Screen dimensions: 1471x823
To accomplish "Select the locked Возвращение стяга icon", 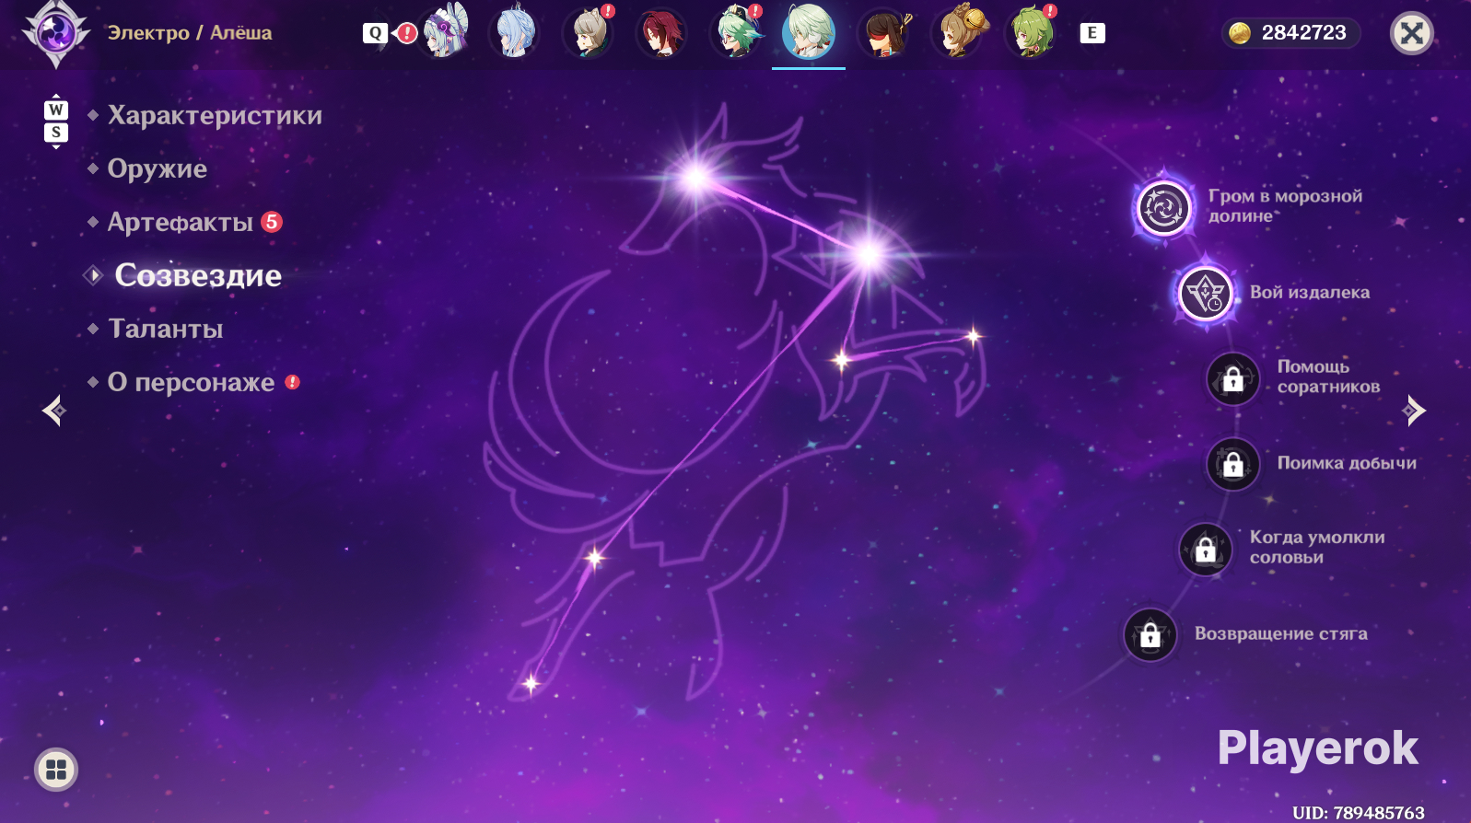I will (1150, 634).
